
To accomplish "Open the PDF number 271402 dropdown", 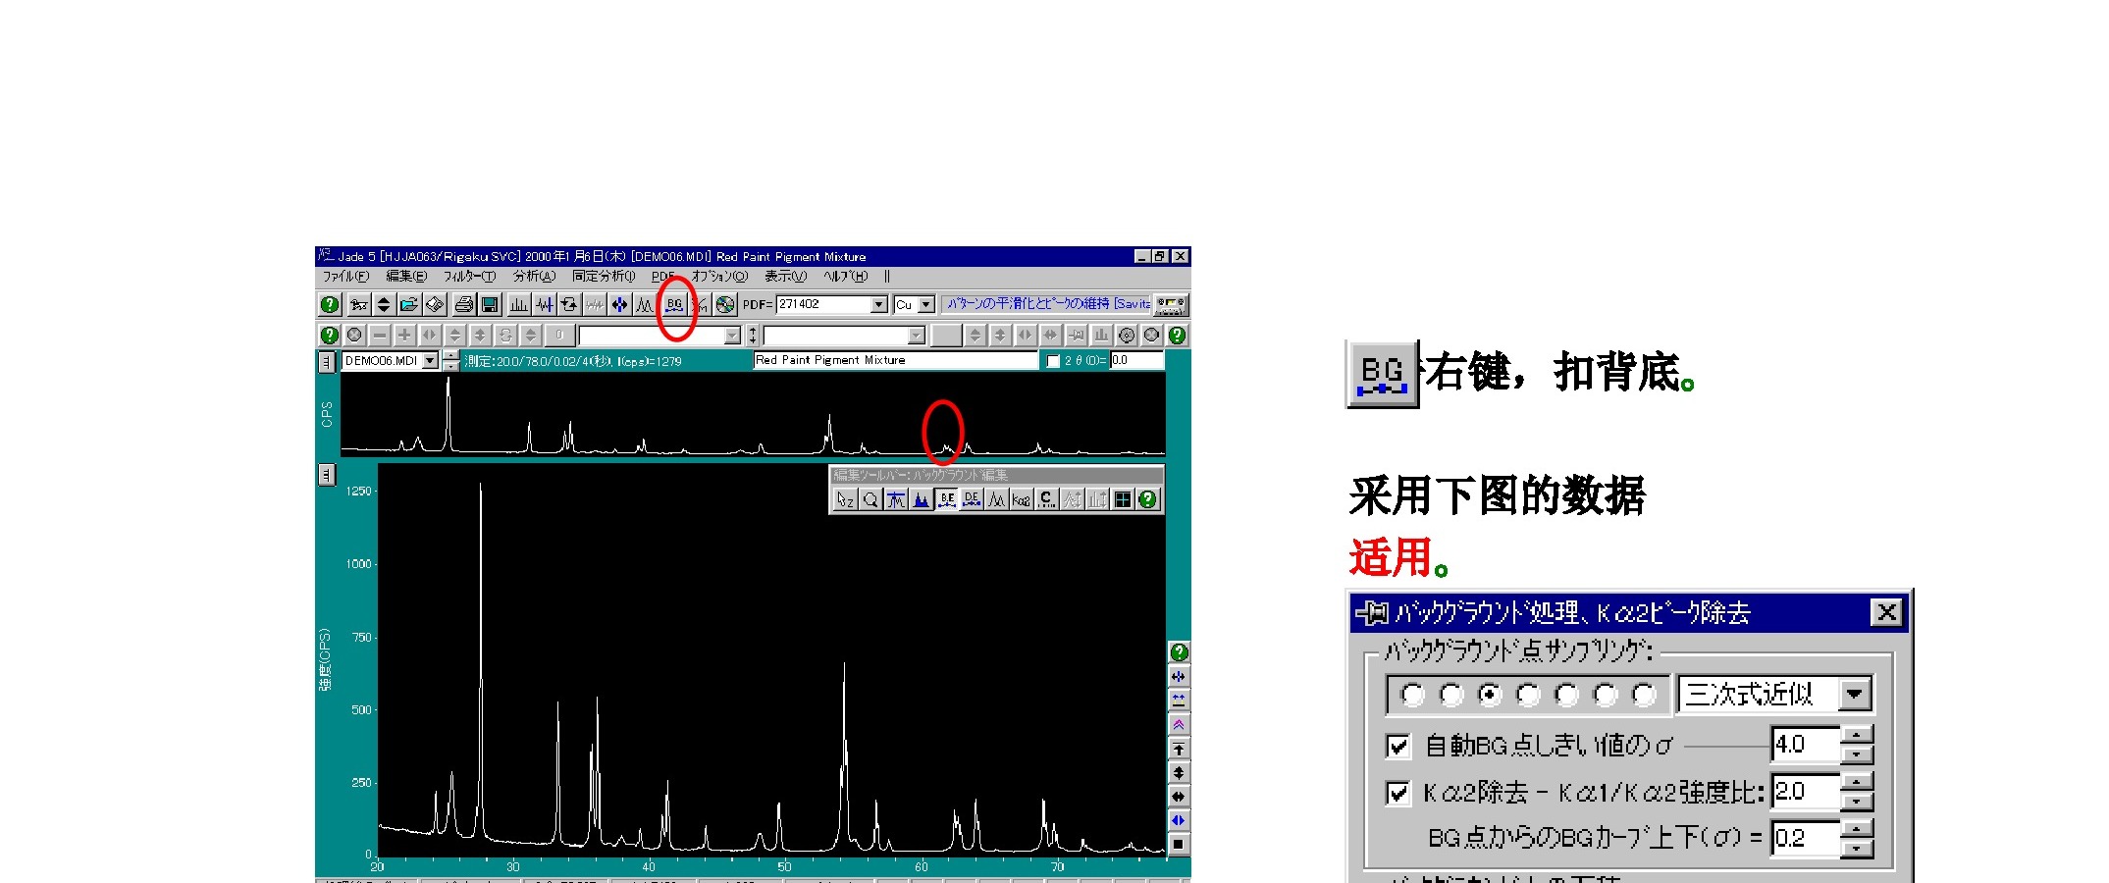I will pyautogui.click(x=878, y=304).
